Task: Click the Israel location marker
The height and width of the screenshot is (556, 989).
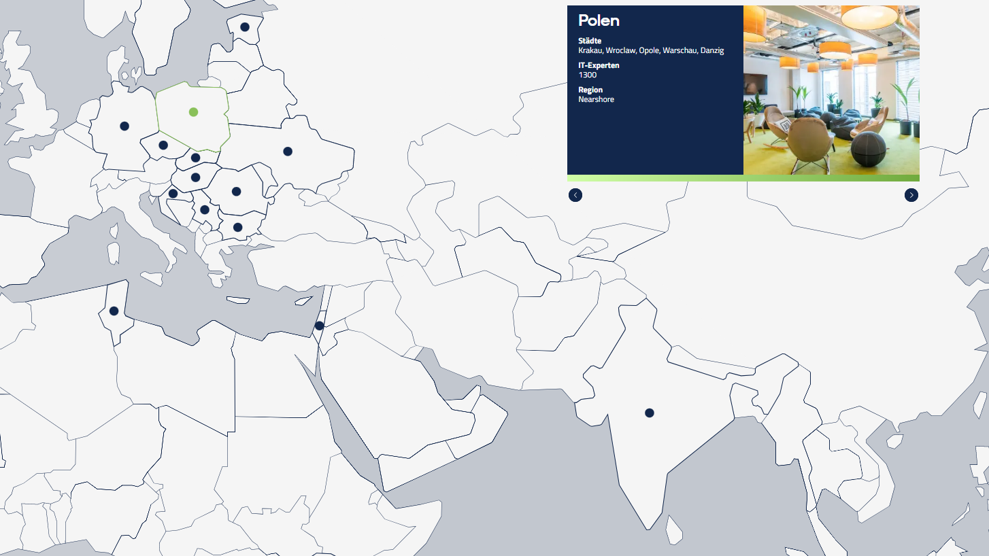Action: point(319,326)
